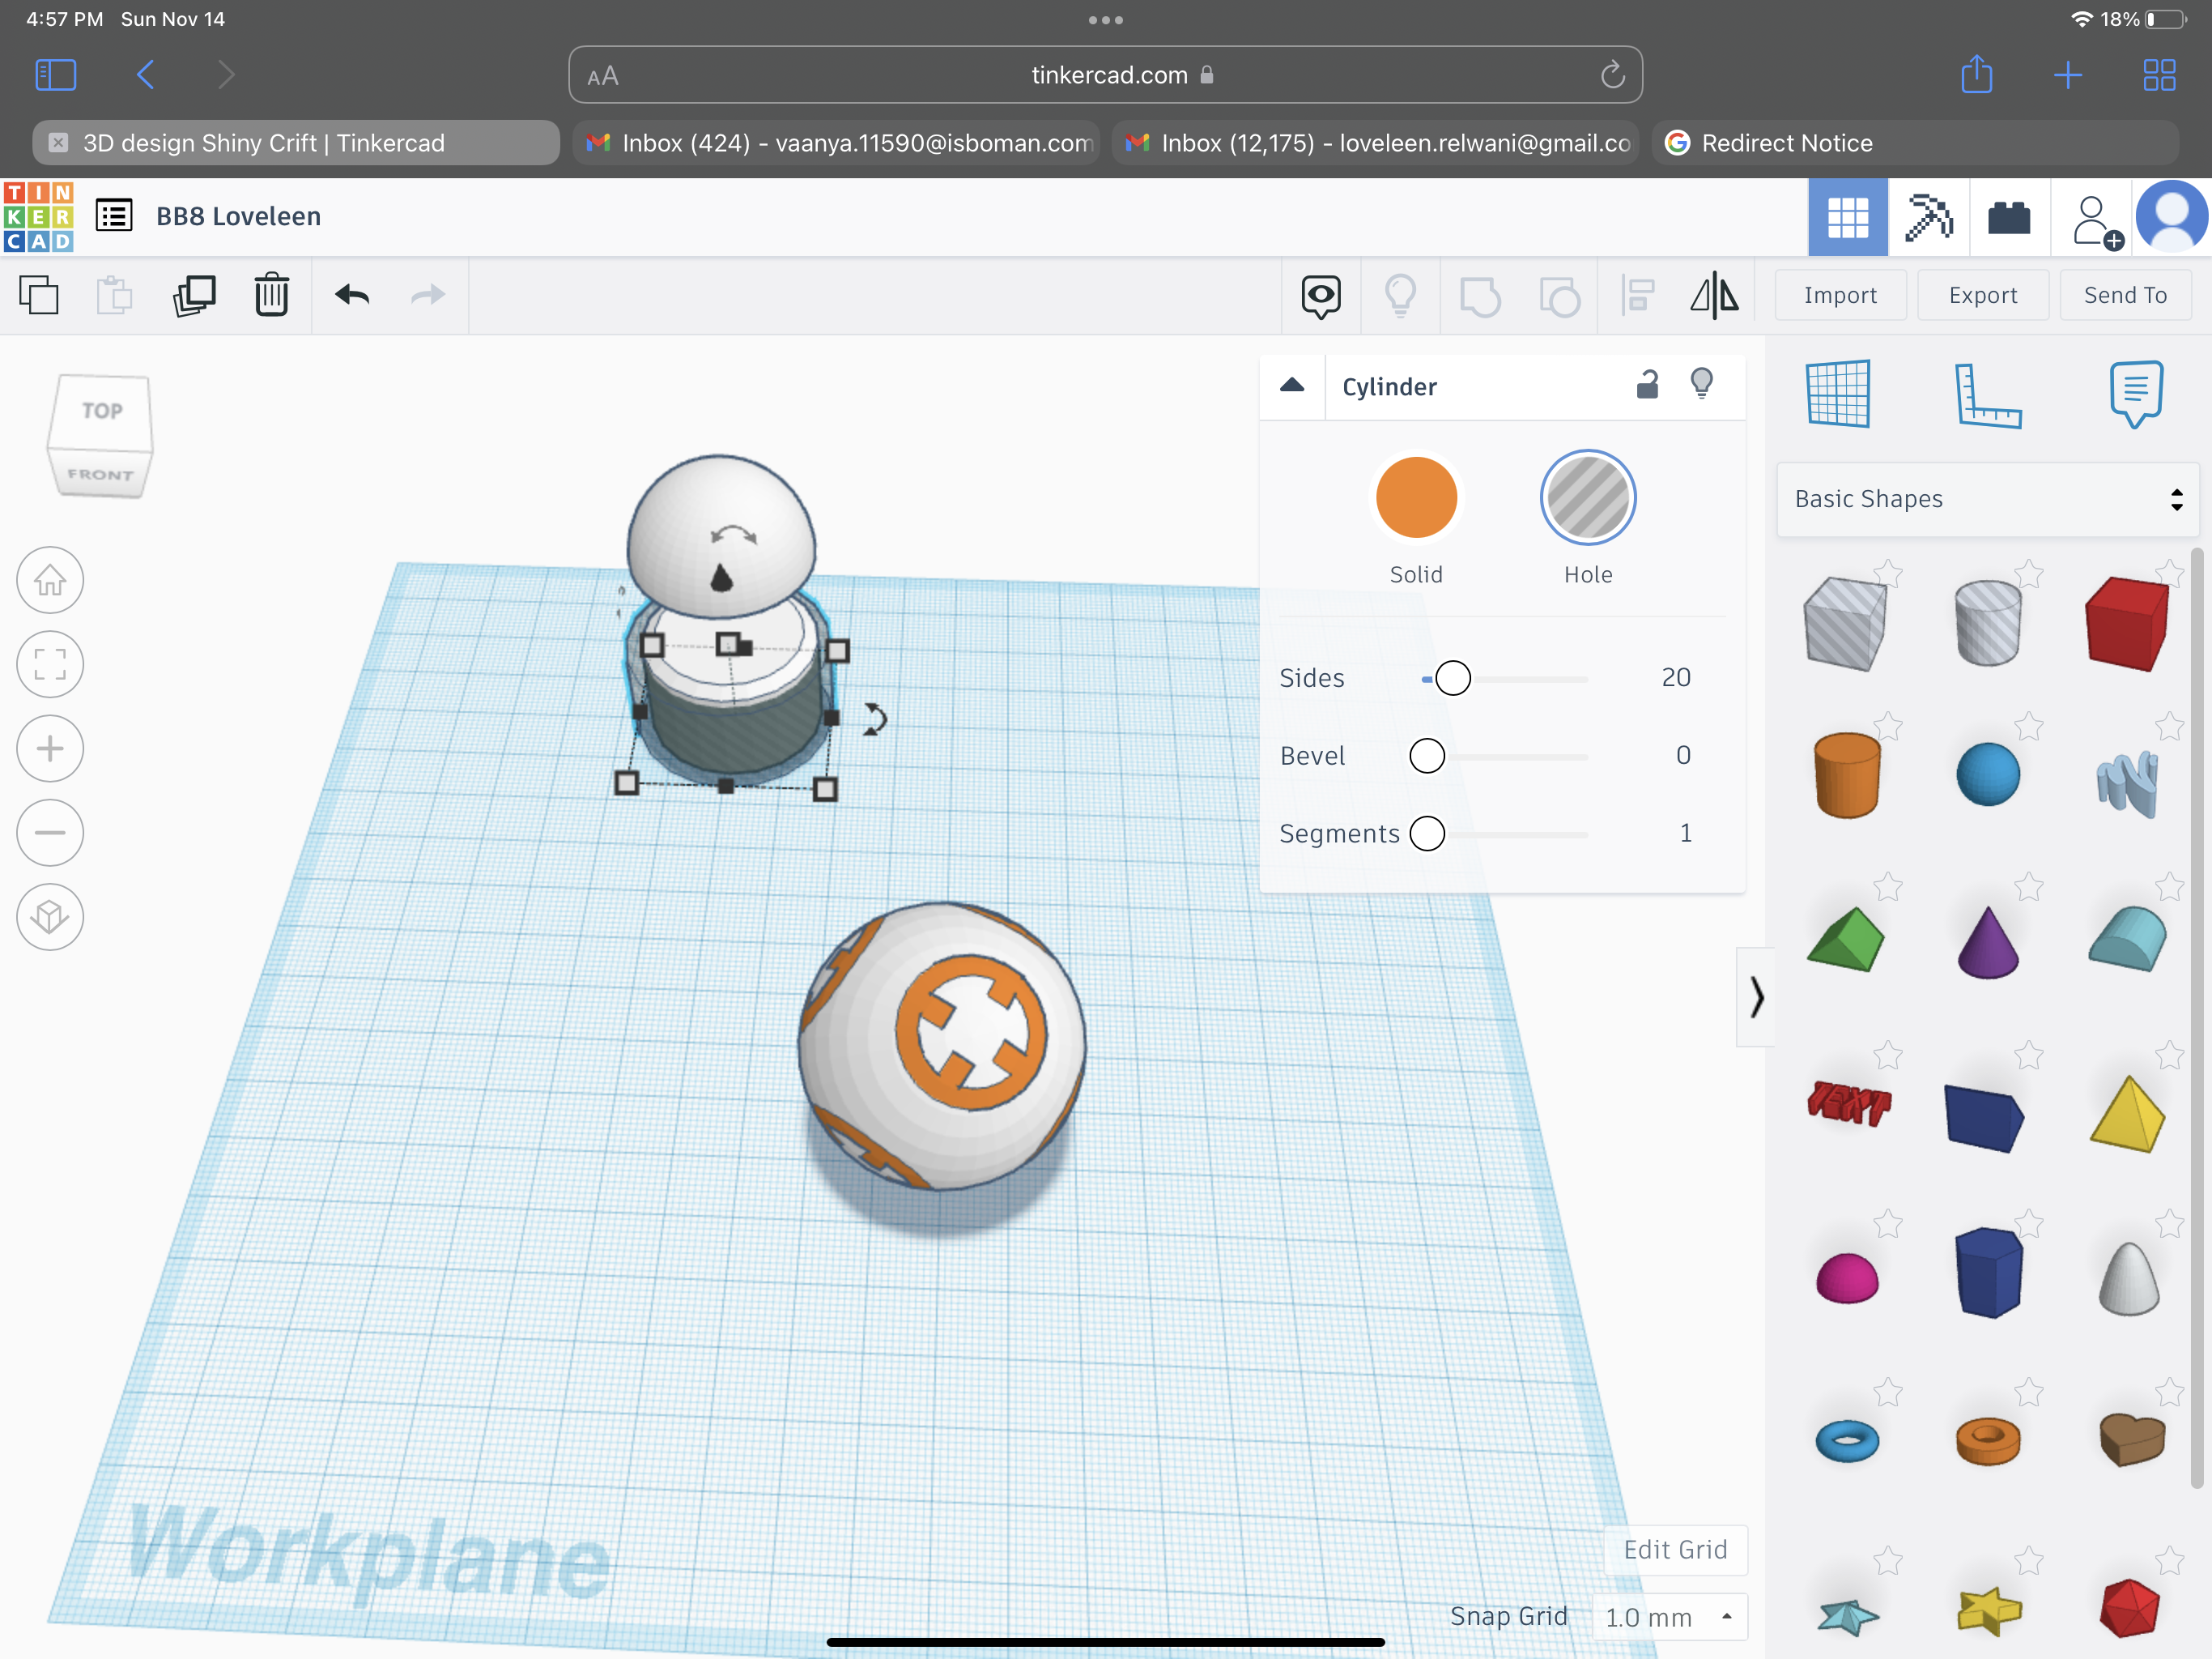Go back in Safari
The width and height of the screenshot is (2212, 1659).
point(146,75)
